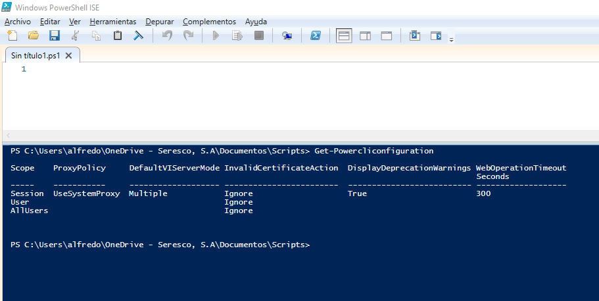Click the User scope row label
Screen dimensions: 599x301
pos(20,202)
